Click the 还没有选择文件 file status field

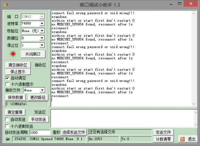click(x=120, y=132)
